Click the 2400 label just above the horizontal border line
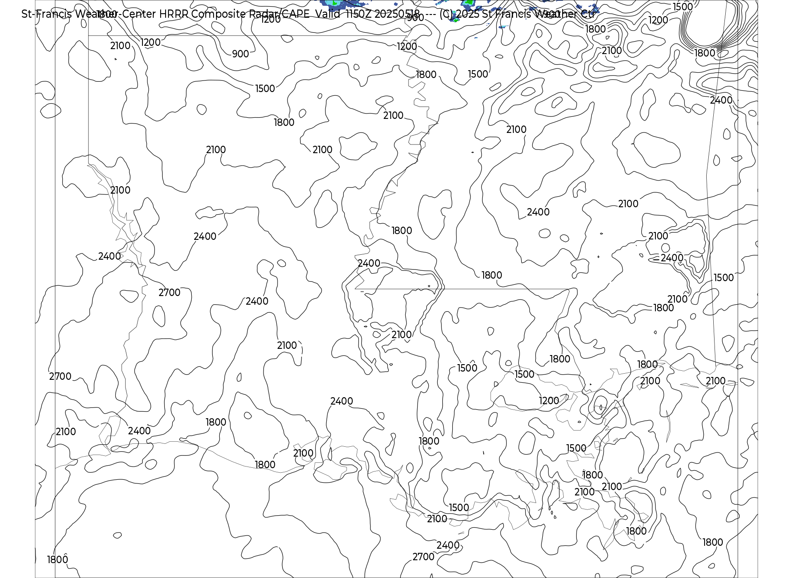The width and height of the screenshot is (793, 578). (369, 263)
